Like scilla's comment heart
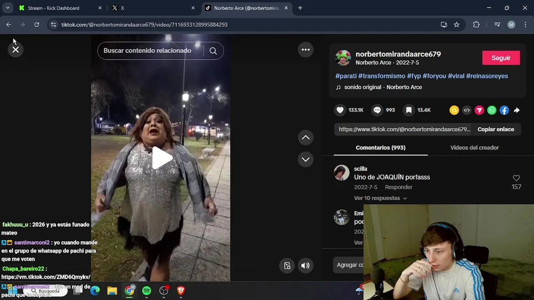The image size is (534, 300). coord(516,178)
